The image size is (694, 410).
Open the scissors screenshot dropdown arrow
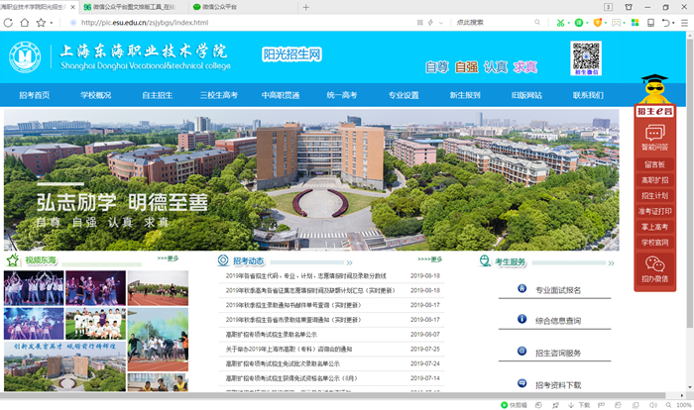[568, 23]
